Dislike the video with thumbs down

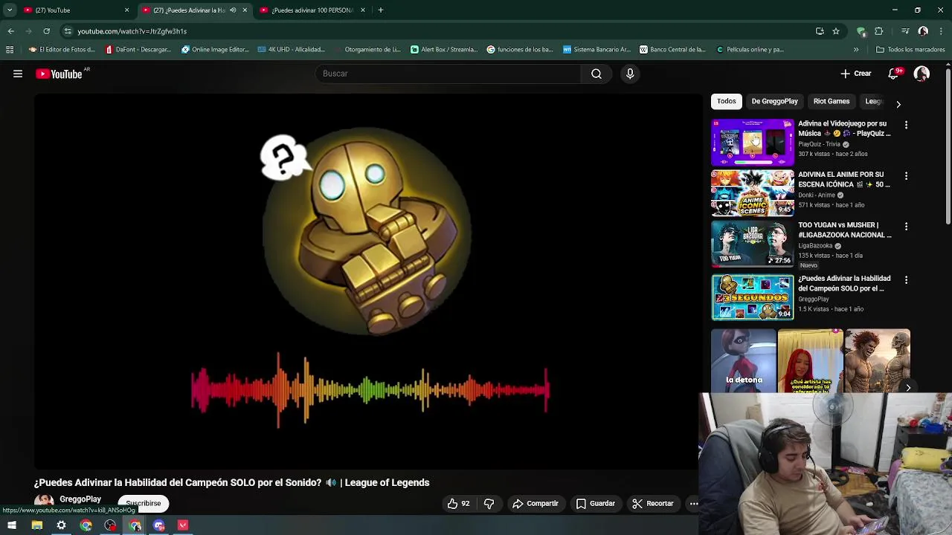click(x=489, y=504)
